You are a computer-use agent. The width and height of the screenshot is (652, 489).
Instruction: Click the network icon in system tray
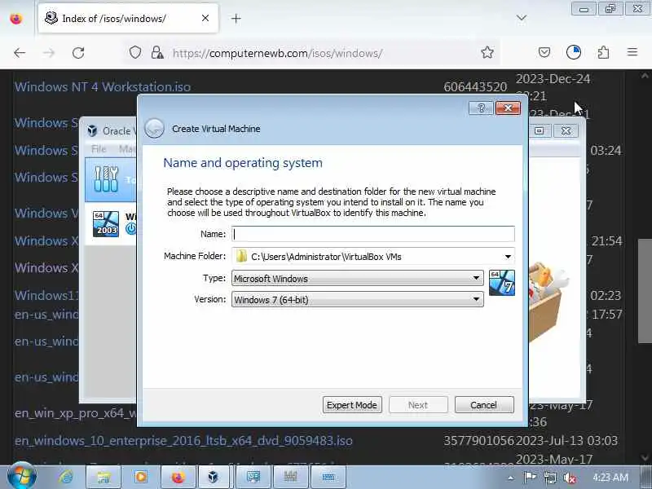[x=549, y=478]
